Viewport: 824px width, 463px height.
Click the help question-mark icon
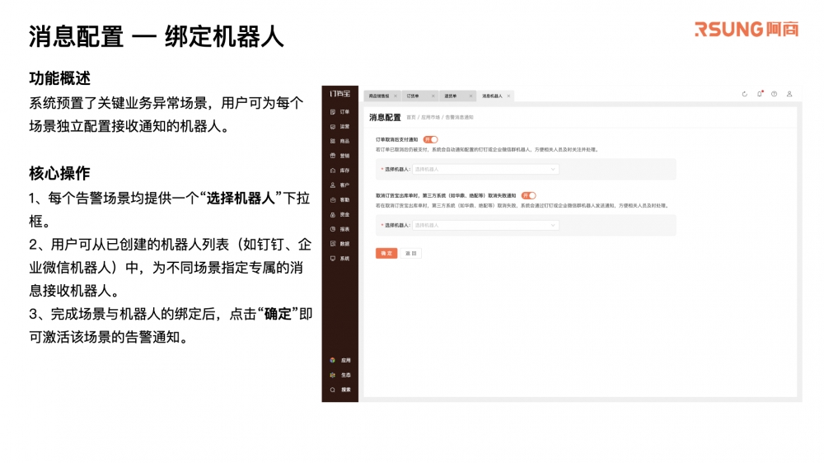(x=774, y=94)
